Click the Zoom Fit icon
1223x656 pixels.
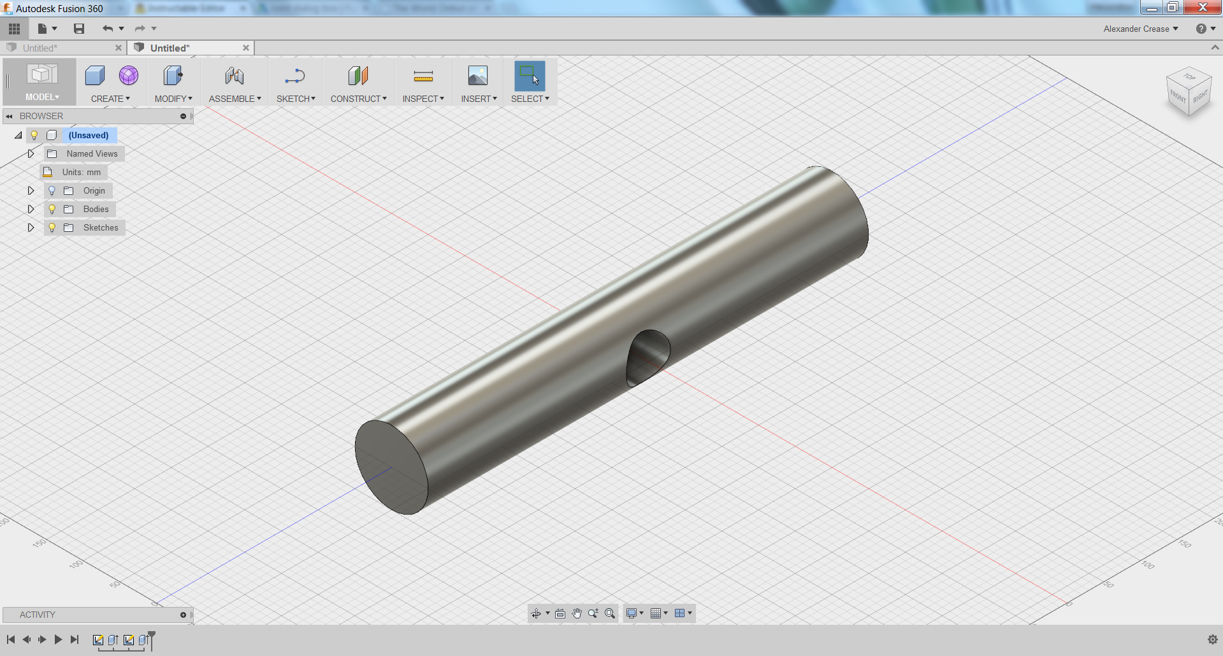pyautogui.click(x=610, y=613)
